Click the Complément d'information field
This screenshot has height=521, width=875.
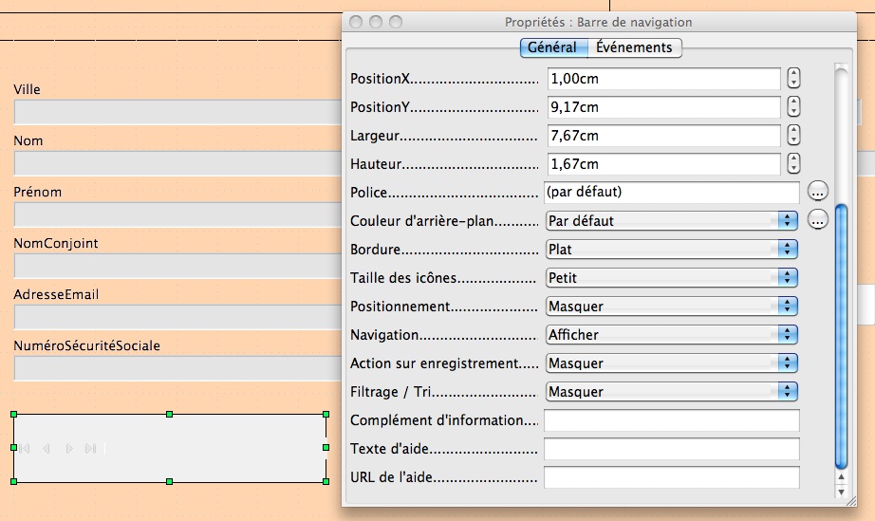671,420
